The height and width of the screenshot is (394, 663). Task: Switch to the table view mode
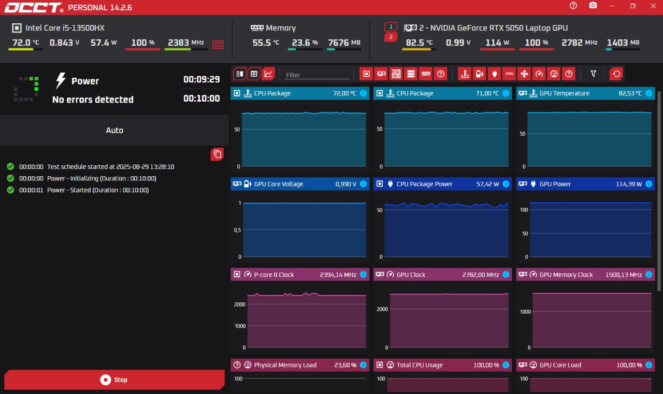254,74
